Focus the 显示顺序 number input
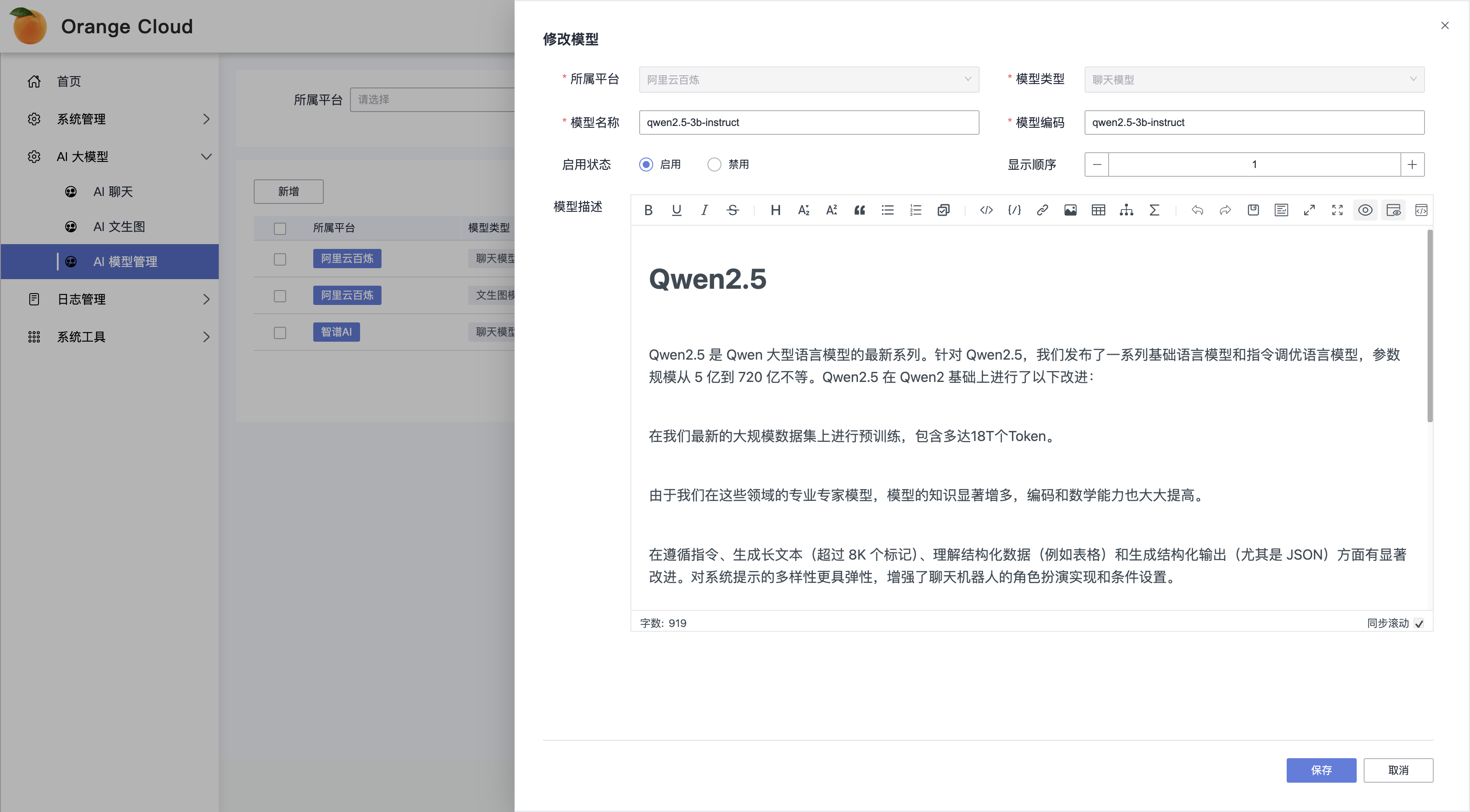1470x812 pixels. tap(1254, 164)
